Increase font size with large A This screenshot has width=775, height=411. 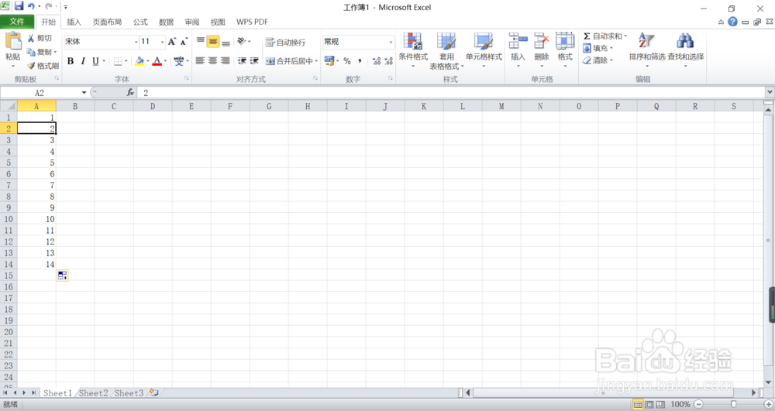click(x=171, y=42)
